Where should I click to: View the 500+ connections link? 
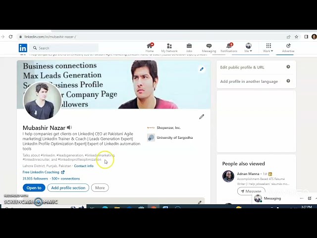[x=66, y=178]
